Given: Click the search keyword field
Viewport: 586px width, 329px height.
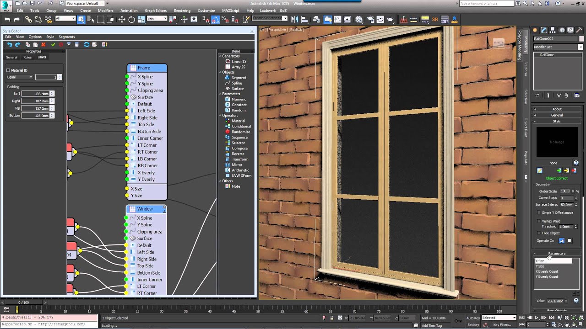Looking at the screenshot, I should pyautogui.click(x=486, y=4).
